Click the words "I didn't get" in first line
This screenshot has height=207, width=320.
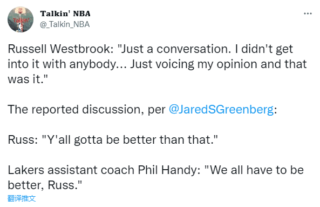pos(264,49)
